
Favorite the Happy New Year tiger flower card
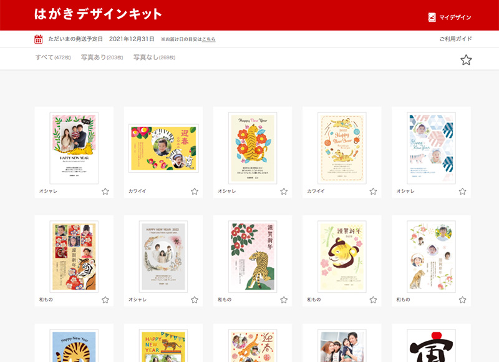coord(284,192)
